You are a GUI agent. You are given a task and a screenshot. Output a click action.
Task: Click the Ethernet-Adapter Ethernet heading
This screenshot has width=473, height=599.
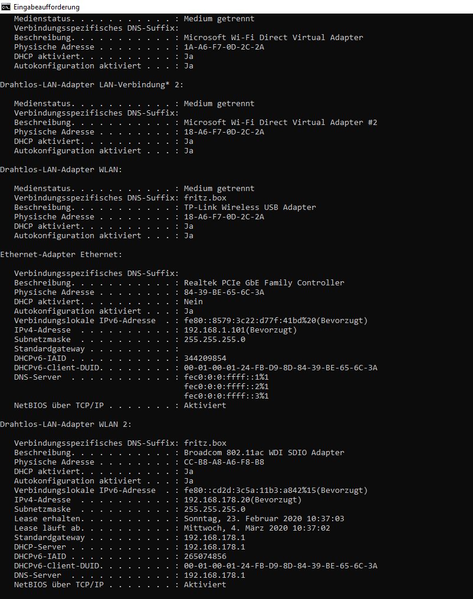click(61, 255)
